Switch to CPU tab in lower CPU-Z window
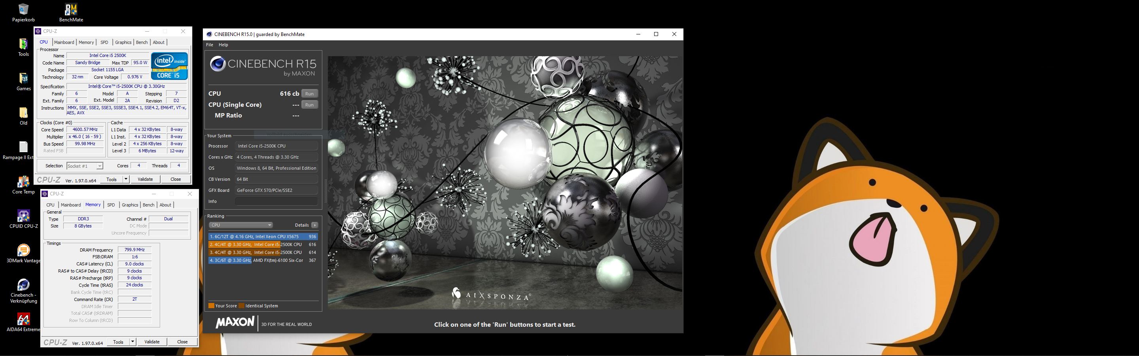The width and height of the screenshot is (1139, 356). [50, 205]
